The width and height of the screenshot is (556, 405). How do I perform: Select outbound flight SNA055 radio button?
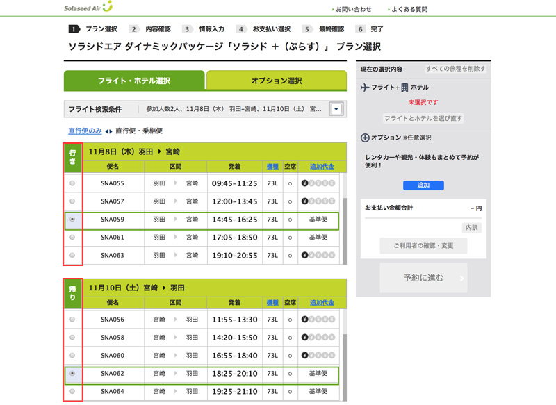72,183
